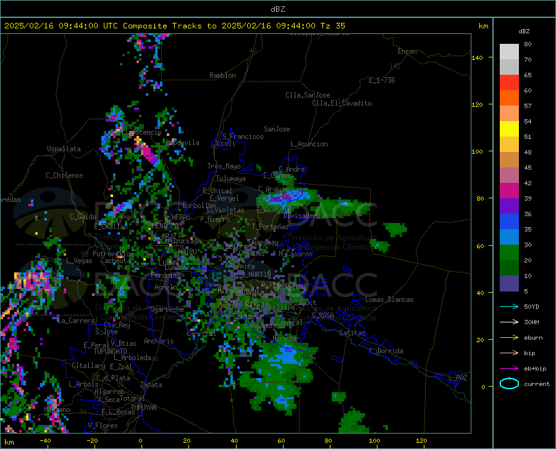
Task: Click the magenta eb+bip arrow in legend
Action: 509,368
